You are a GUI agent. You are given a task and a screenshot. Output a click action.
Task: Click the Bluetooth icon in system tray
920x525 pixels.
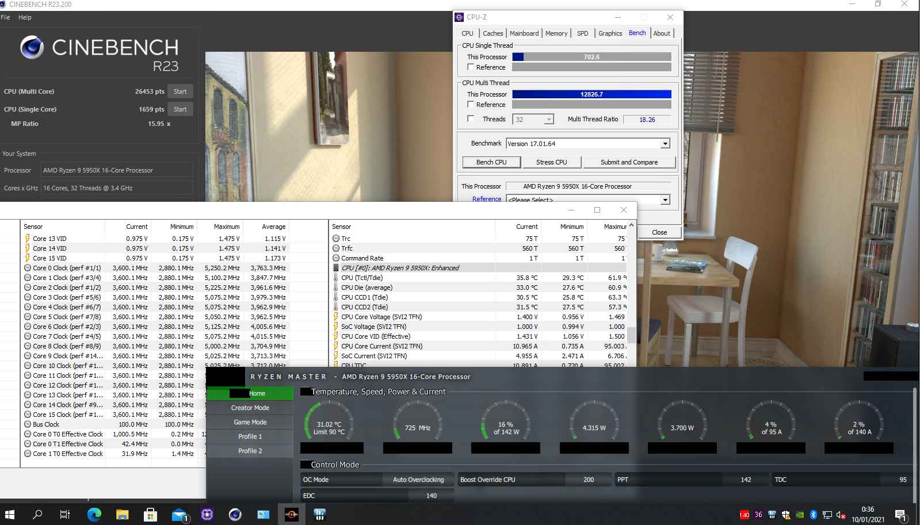pyautogui.click(x=814, y=515)
